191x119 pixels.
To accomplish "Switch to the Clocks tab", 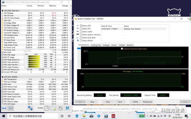I will (114, 45).
